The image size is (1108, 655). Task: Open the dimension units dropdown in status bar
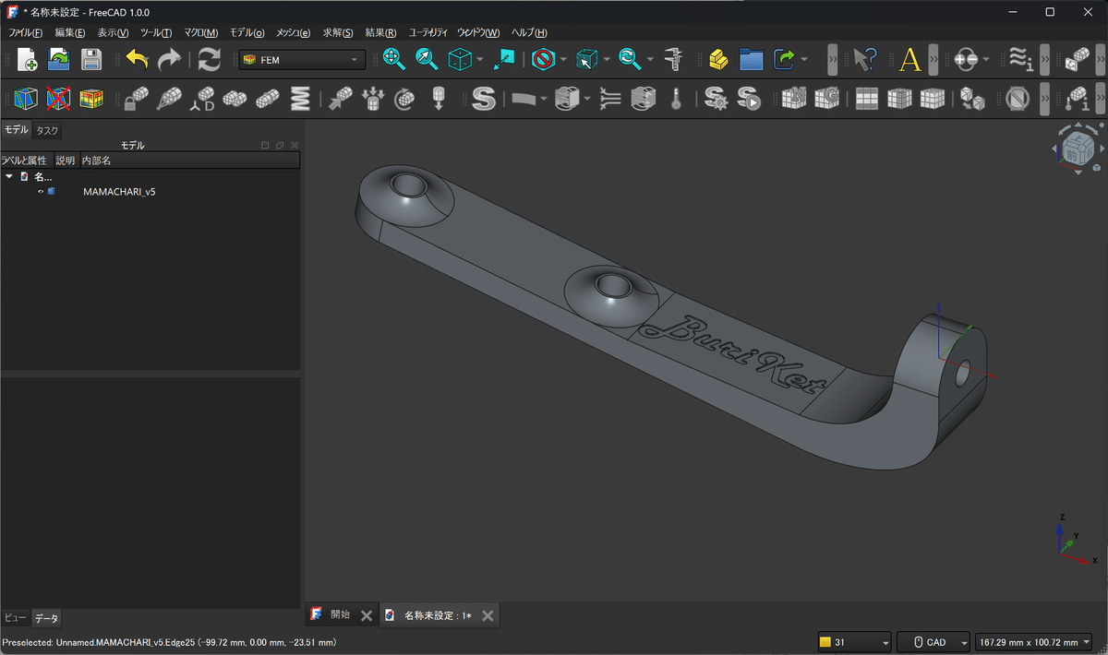pyautogui.click(x=1034, y=642)
